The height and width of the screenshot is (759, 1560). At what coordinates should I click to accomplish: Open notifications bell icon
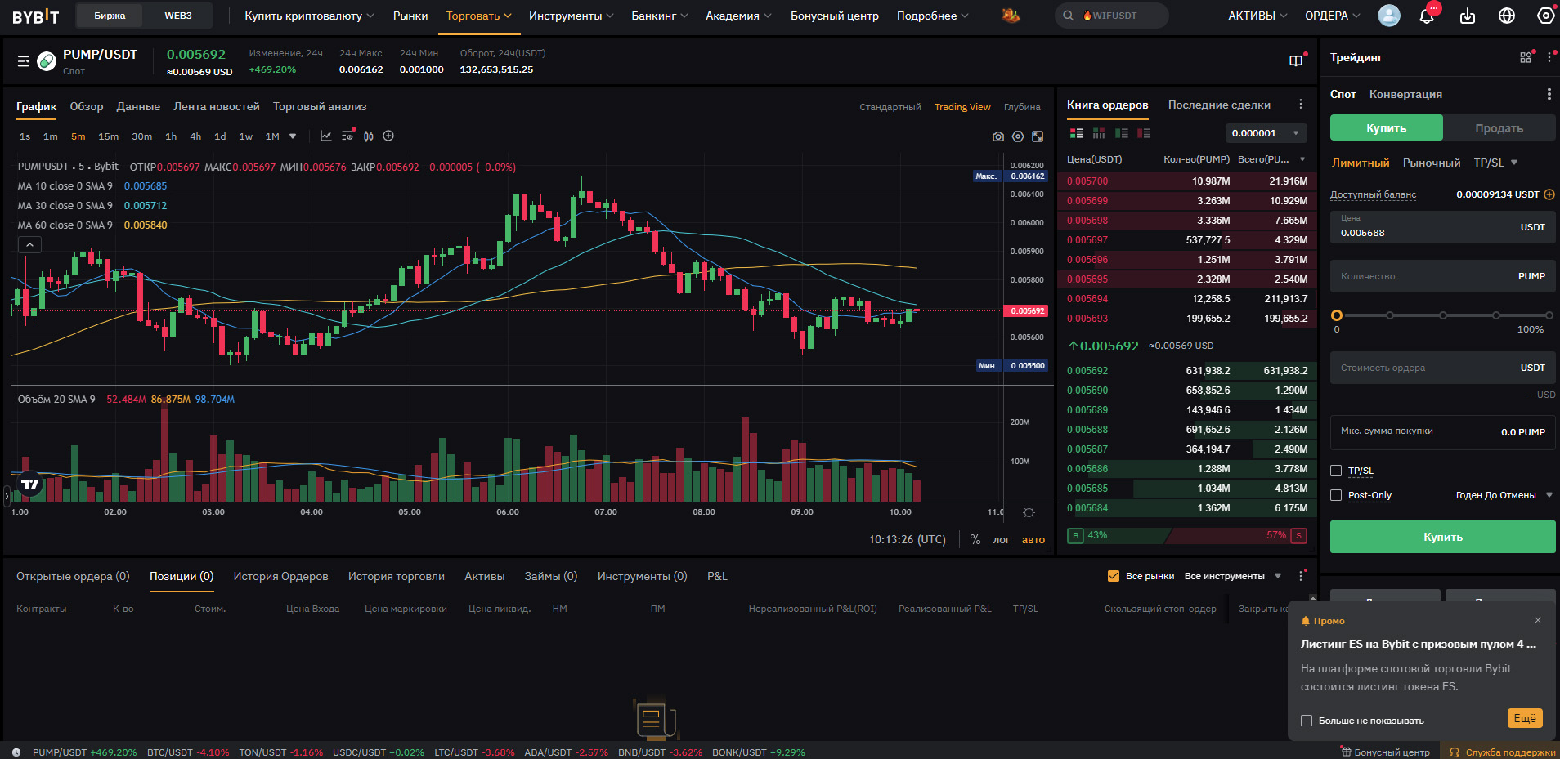(1427, 16)
